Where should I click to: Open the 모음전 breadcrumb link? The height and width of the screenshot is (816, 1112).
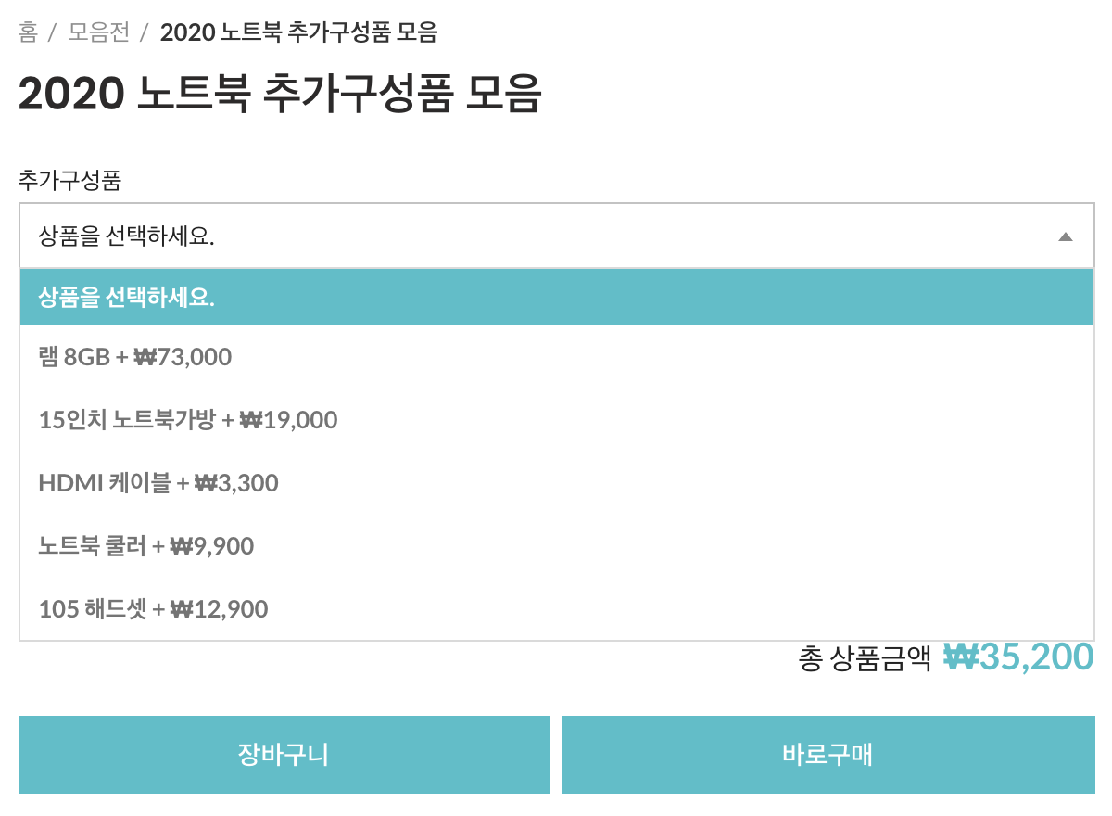(x=98, y=32)
